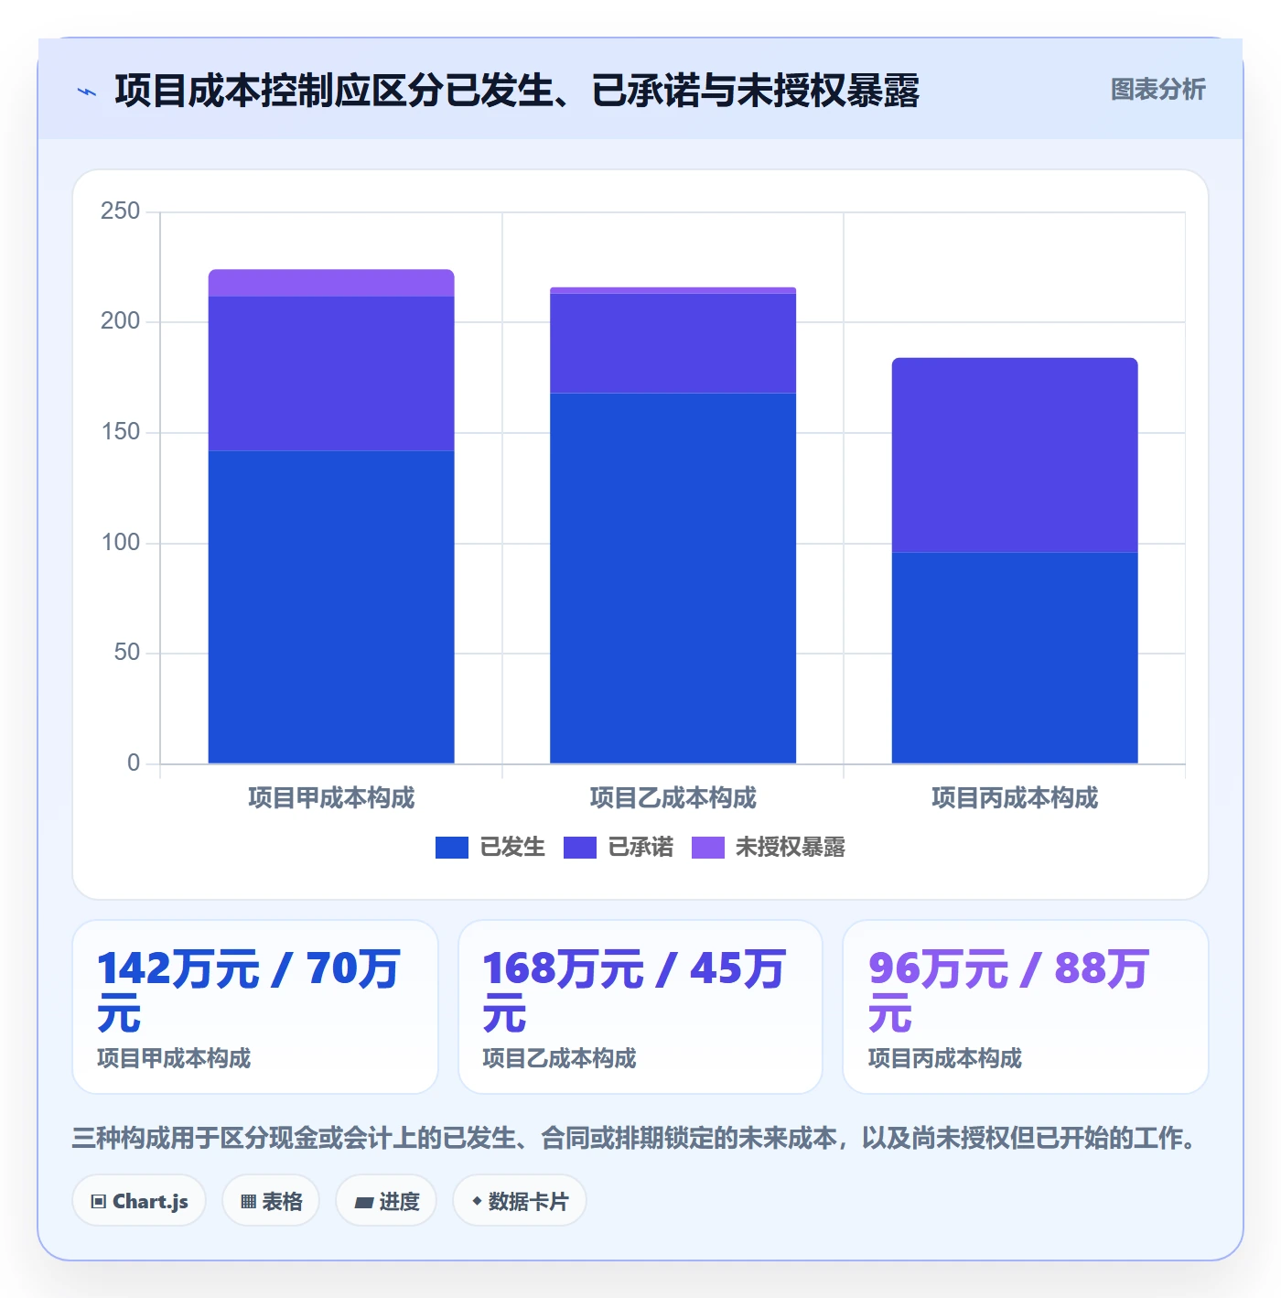Image resolution: width=1281 pixels, height=1298 pixels.
Task: Toggle the 已承诺 legend swatch
Action: 580,848
